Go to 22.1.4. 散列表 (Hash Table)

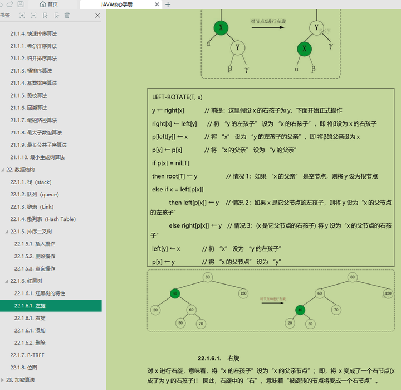pyautogui.click(x=43, y=219)
